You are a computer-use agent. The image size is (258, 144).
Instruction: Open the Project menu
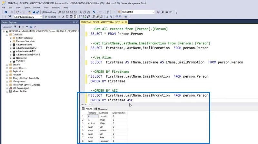click(x=36, y=7)
